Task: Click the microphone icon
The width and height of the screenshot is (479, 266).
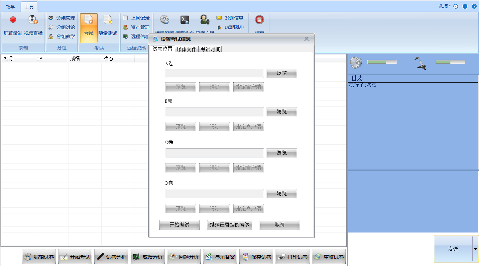Action: click(x=421, y=63)
